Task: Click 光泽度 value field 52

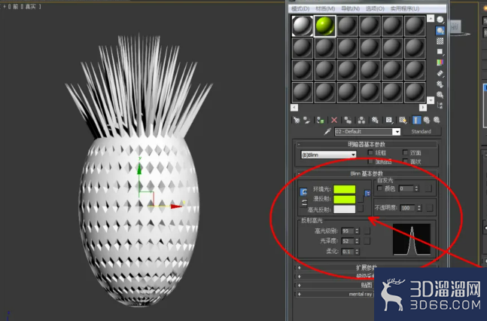Action: (x=348, y=241)
